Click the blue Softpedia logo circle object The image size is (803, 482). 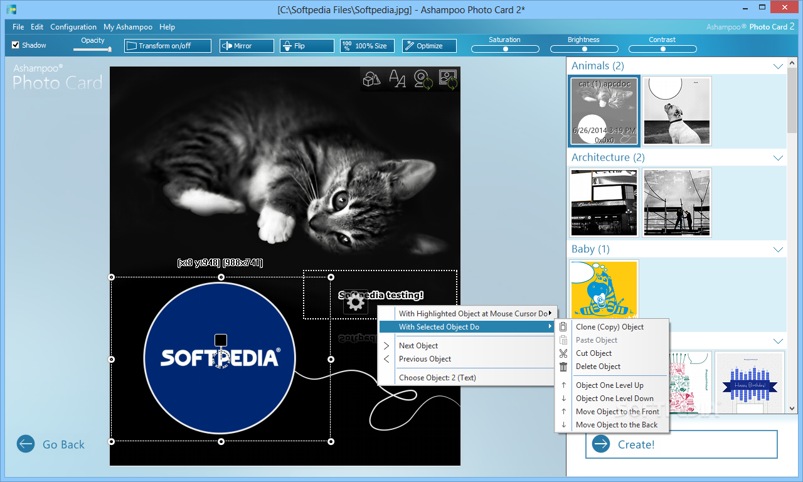[220, 358]
